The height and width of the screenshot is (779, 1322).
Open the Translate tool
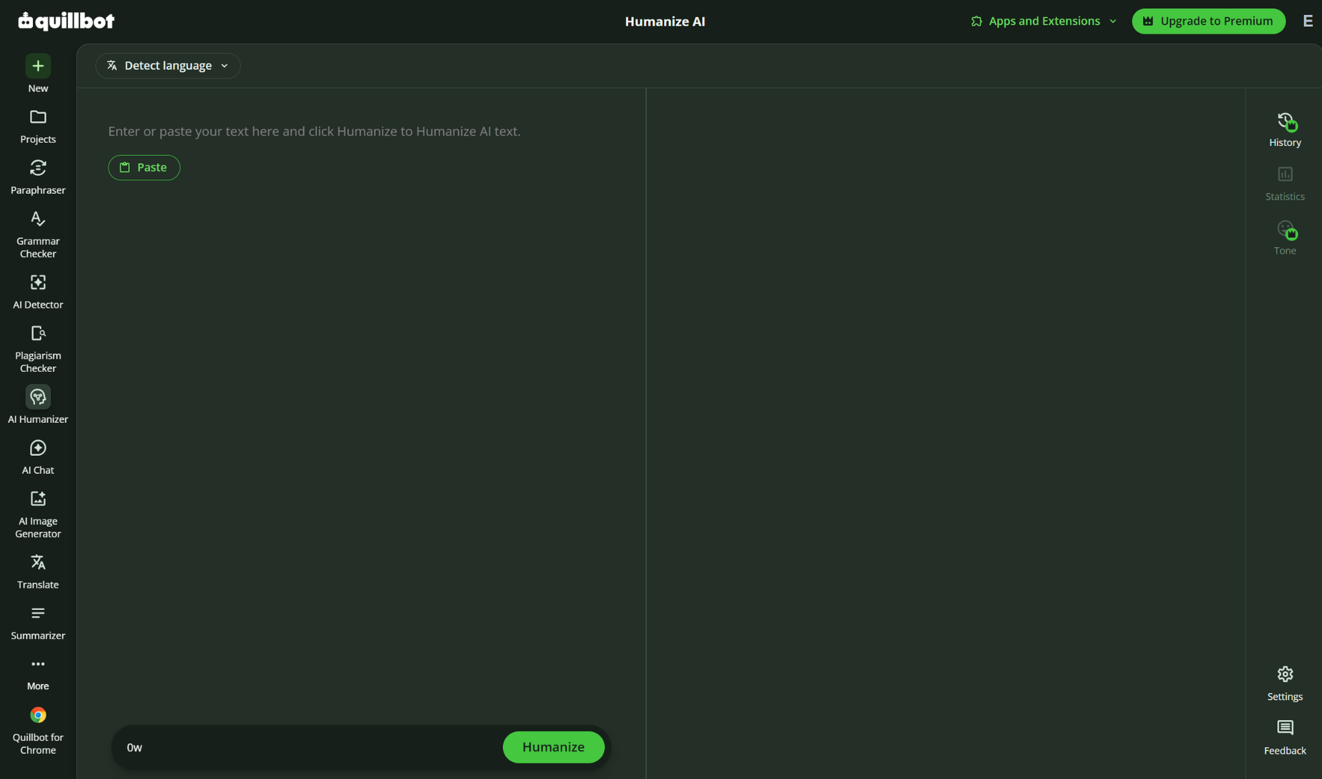coord(38,572)
